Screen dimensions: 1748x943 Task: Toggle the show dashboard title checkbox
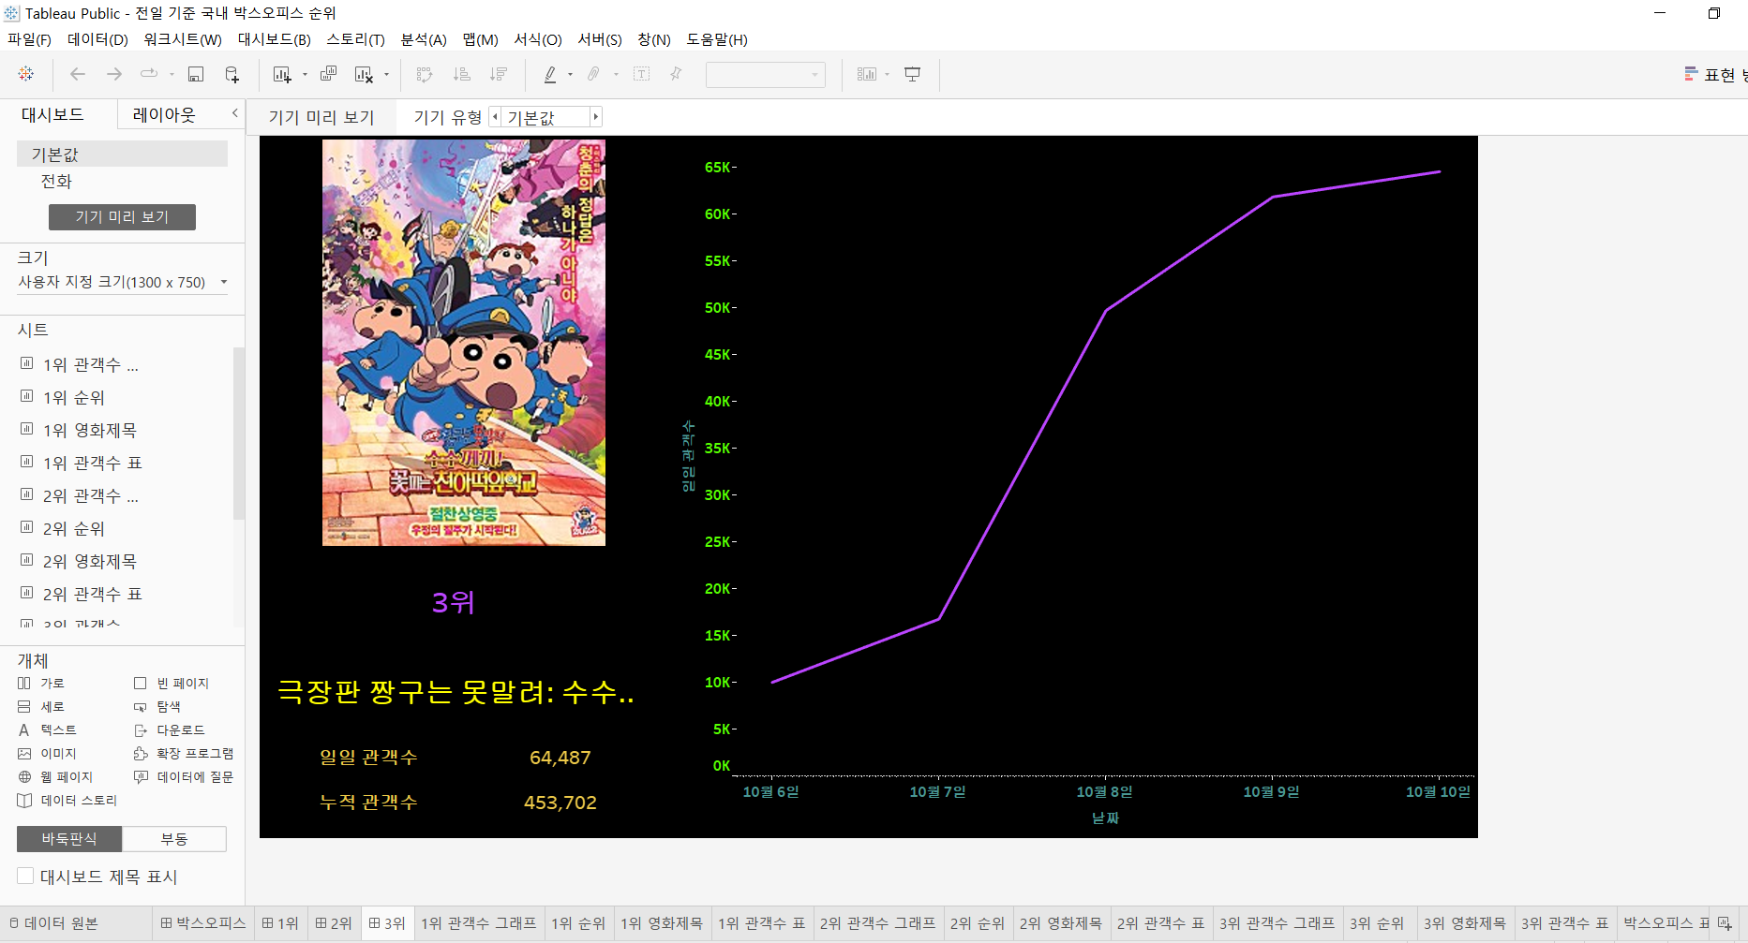pyautogui.click(x=25, y=876)
